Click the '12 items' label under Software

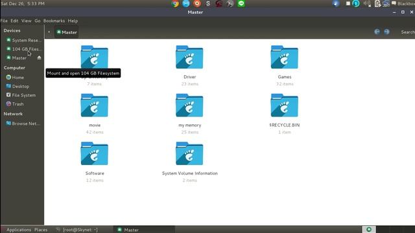[x=95, y=180]
